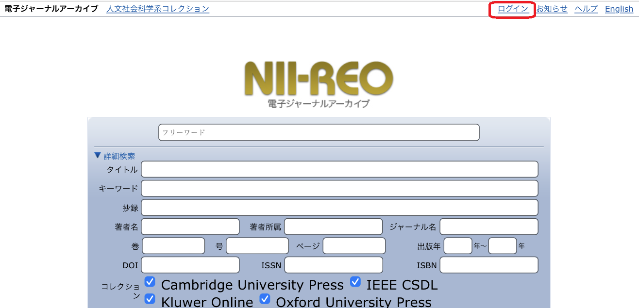This screenshot has height=308, width=639.
Task: Click the キーワード keyword field
Action: click(x=339, y=188)
